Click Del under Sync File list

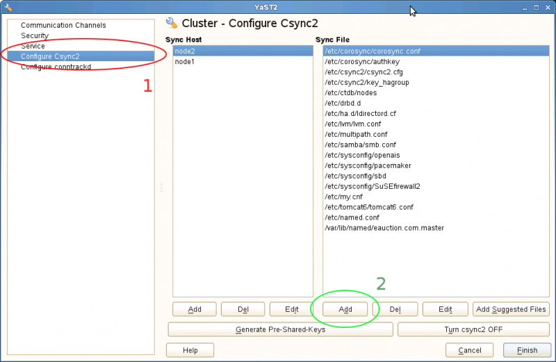click(395, 309)
